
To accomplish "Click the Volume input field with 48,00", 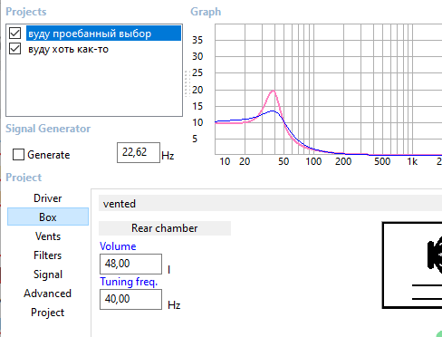I will pos(130,264).
